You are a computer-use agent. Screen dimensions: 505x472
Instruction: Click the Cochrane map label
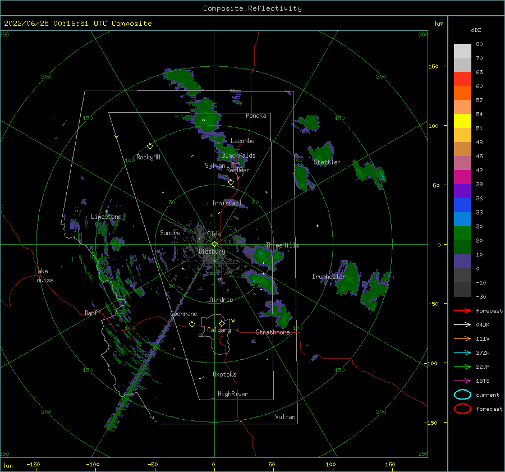pyautogui.click(x=183, y=314)
